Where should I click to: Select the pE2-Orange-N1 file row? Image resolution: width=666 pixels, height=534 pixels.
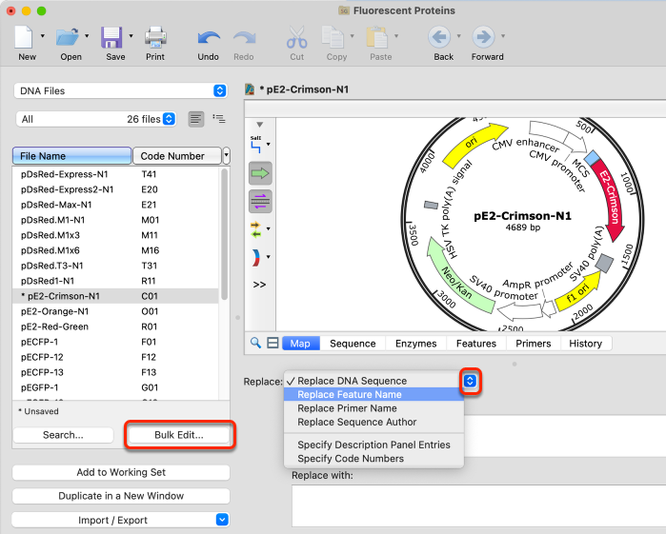pos(115,311)
